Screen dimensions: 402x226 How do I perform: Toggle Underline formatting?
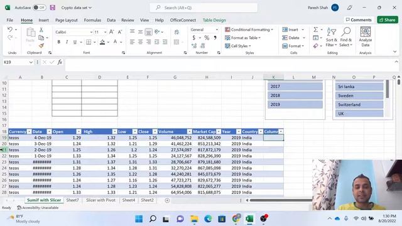coord(75,42)
